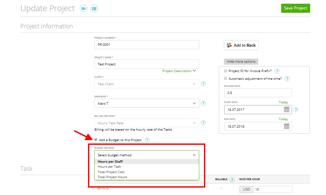Click the Mileage Rate field 0.5

258,93
